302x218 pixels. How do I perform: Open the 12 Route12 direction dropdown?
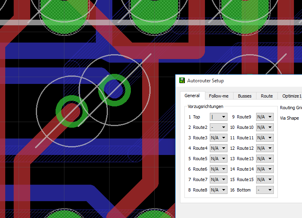coord(265,148)
